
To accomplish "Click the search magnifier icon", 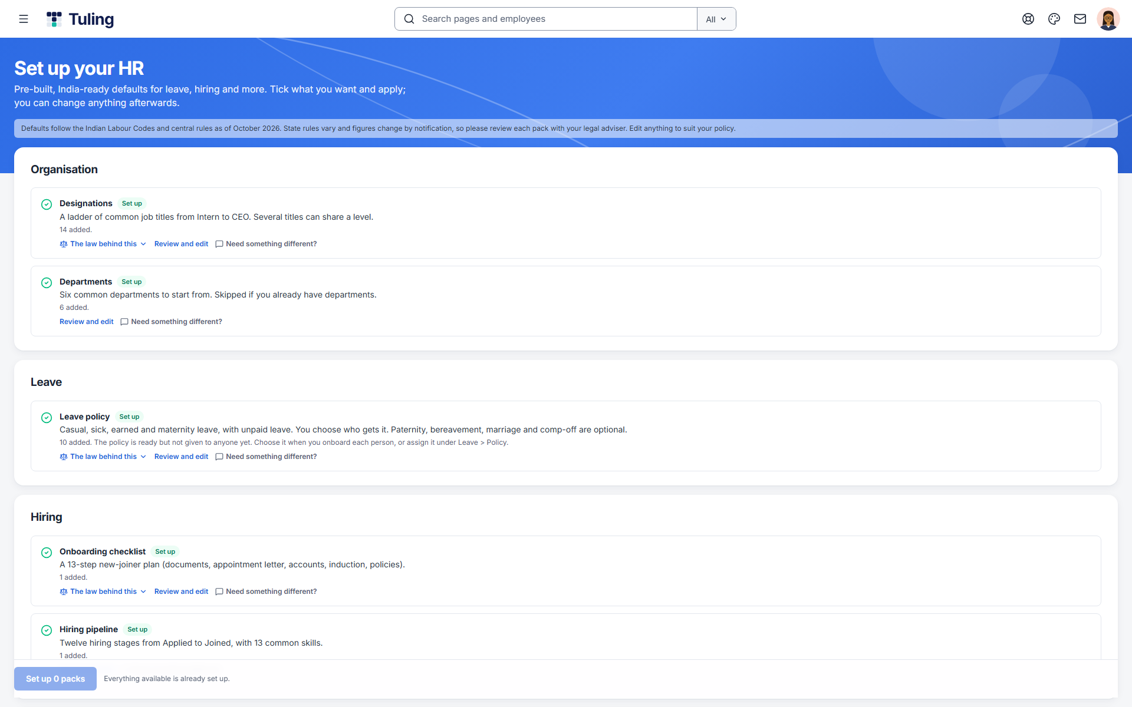I will 409,19.
